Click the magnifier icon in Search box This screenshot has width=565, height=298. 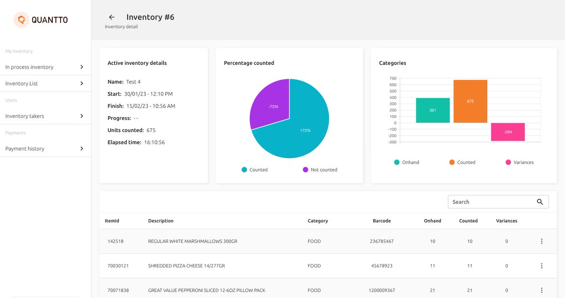(540, 202)
